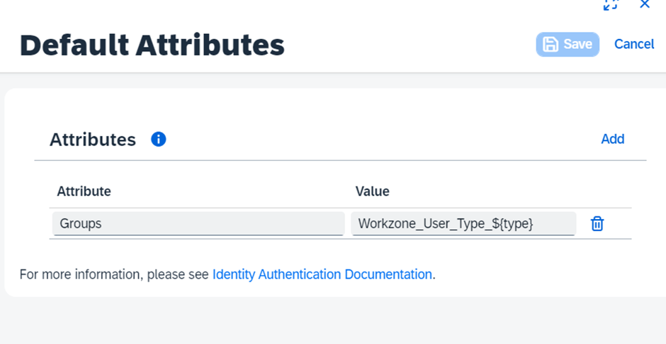
Task: Select the Value column header
Action: click(372, 192)
